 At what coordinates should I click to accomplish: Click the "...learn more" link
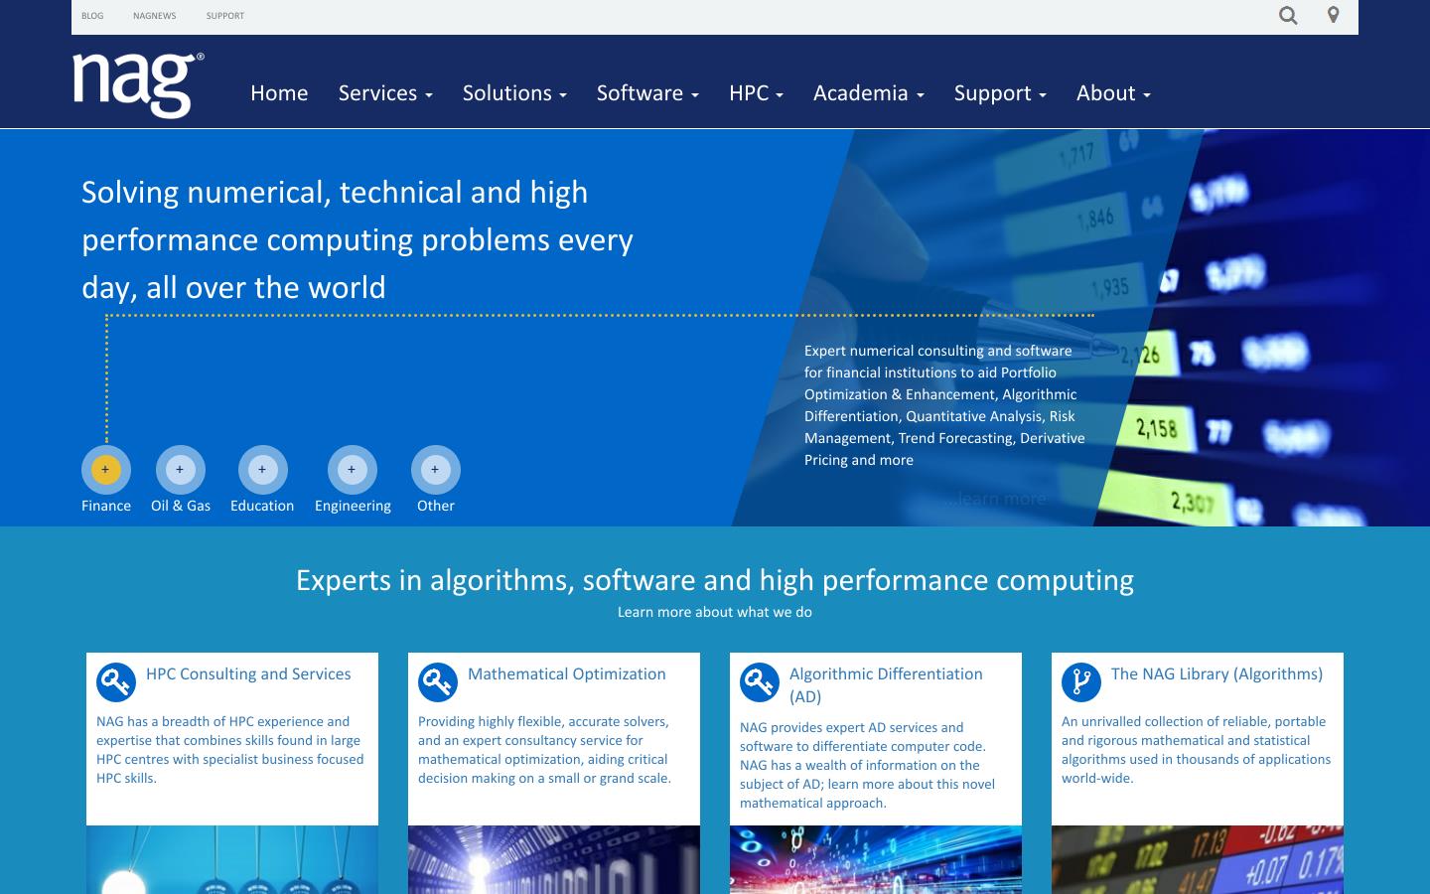(x=995, y=499)
